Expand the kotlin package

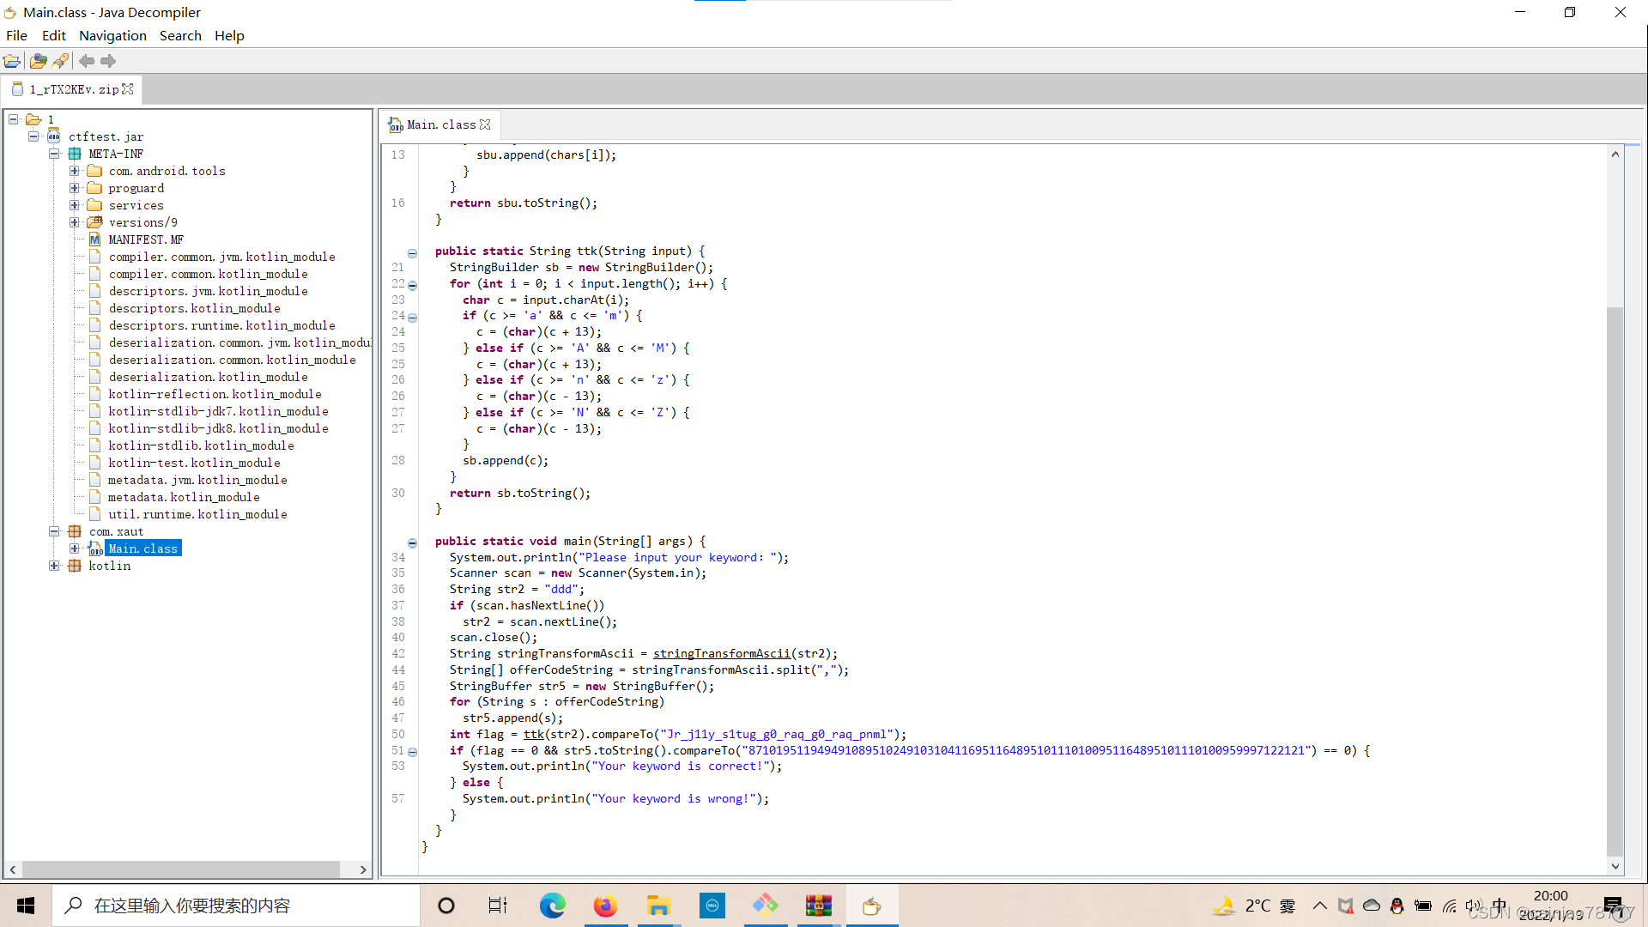tap(54, 566)
